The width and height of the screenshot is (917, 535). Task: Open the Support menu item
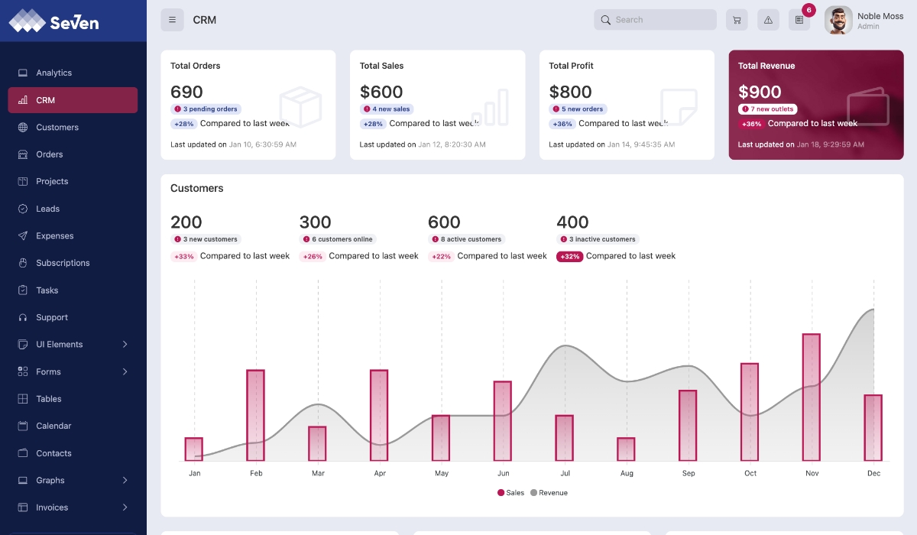(x=73, y=317)
